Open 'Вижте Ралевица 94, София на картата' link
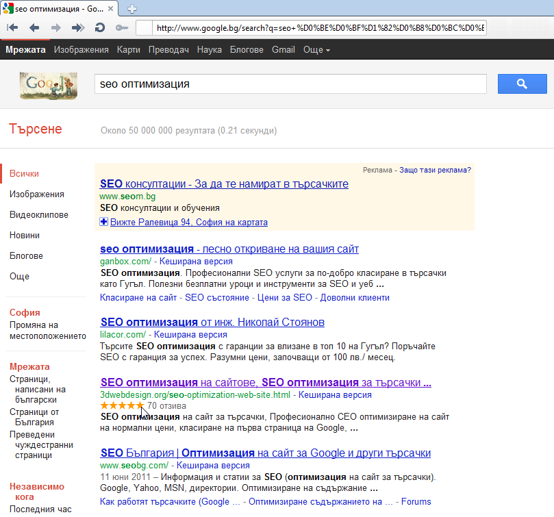 [189, 223]
